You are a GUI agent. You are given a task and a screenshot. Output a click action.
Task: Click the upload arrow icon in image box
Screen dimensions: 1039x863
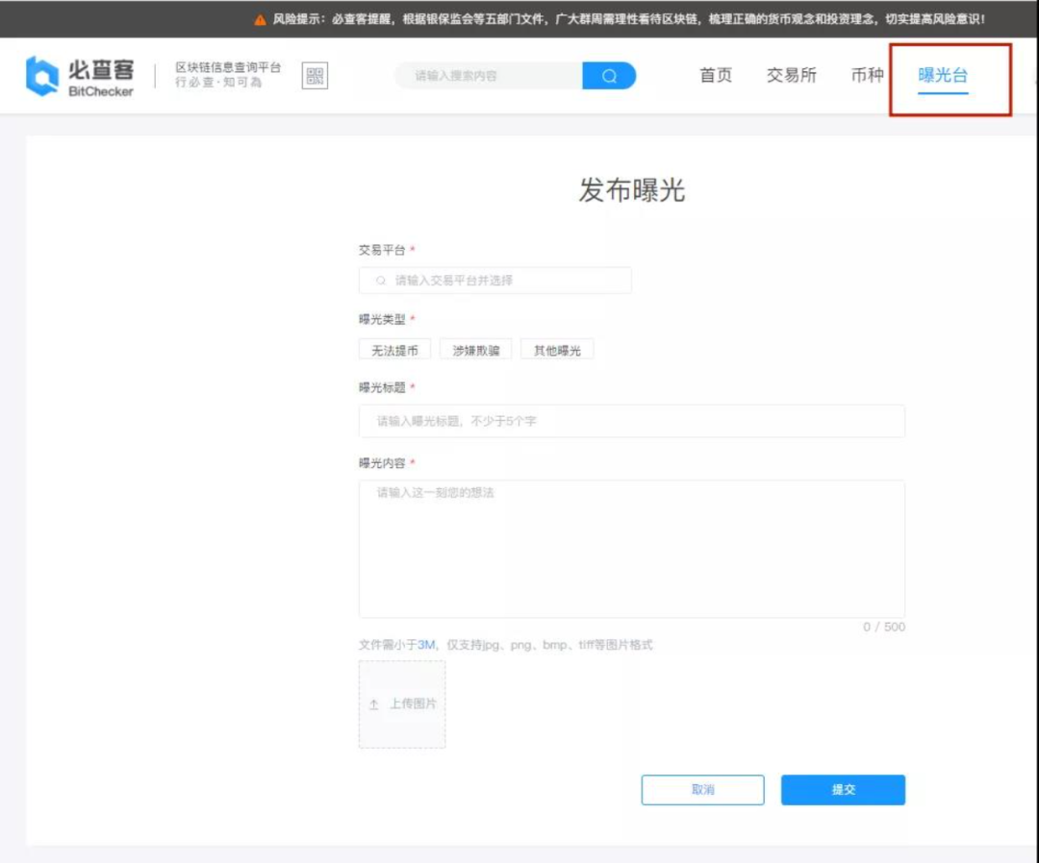373,704
